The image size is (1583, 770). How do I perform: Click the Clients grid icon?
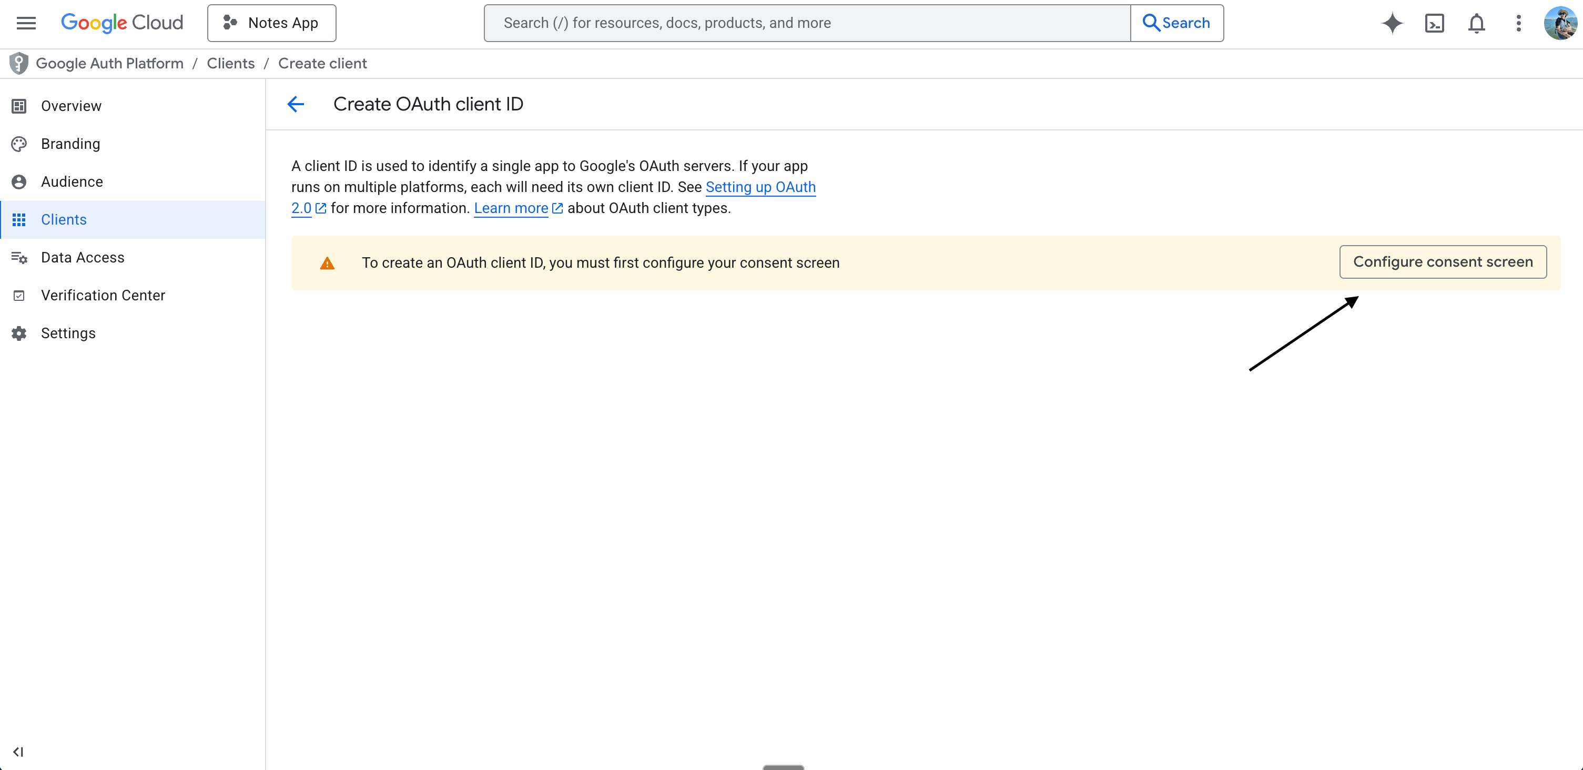[x=19, y=219]
